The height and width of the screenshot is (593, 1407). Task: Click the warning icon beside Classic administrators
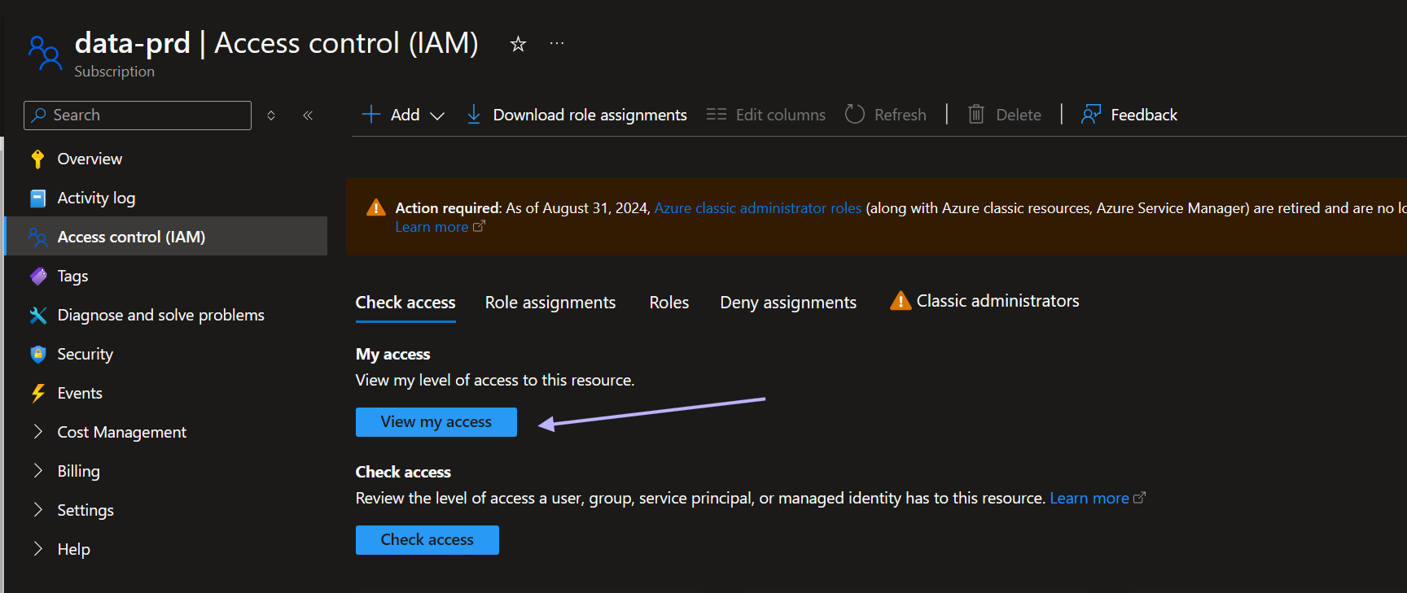(x=901, y=301)
